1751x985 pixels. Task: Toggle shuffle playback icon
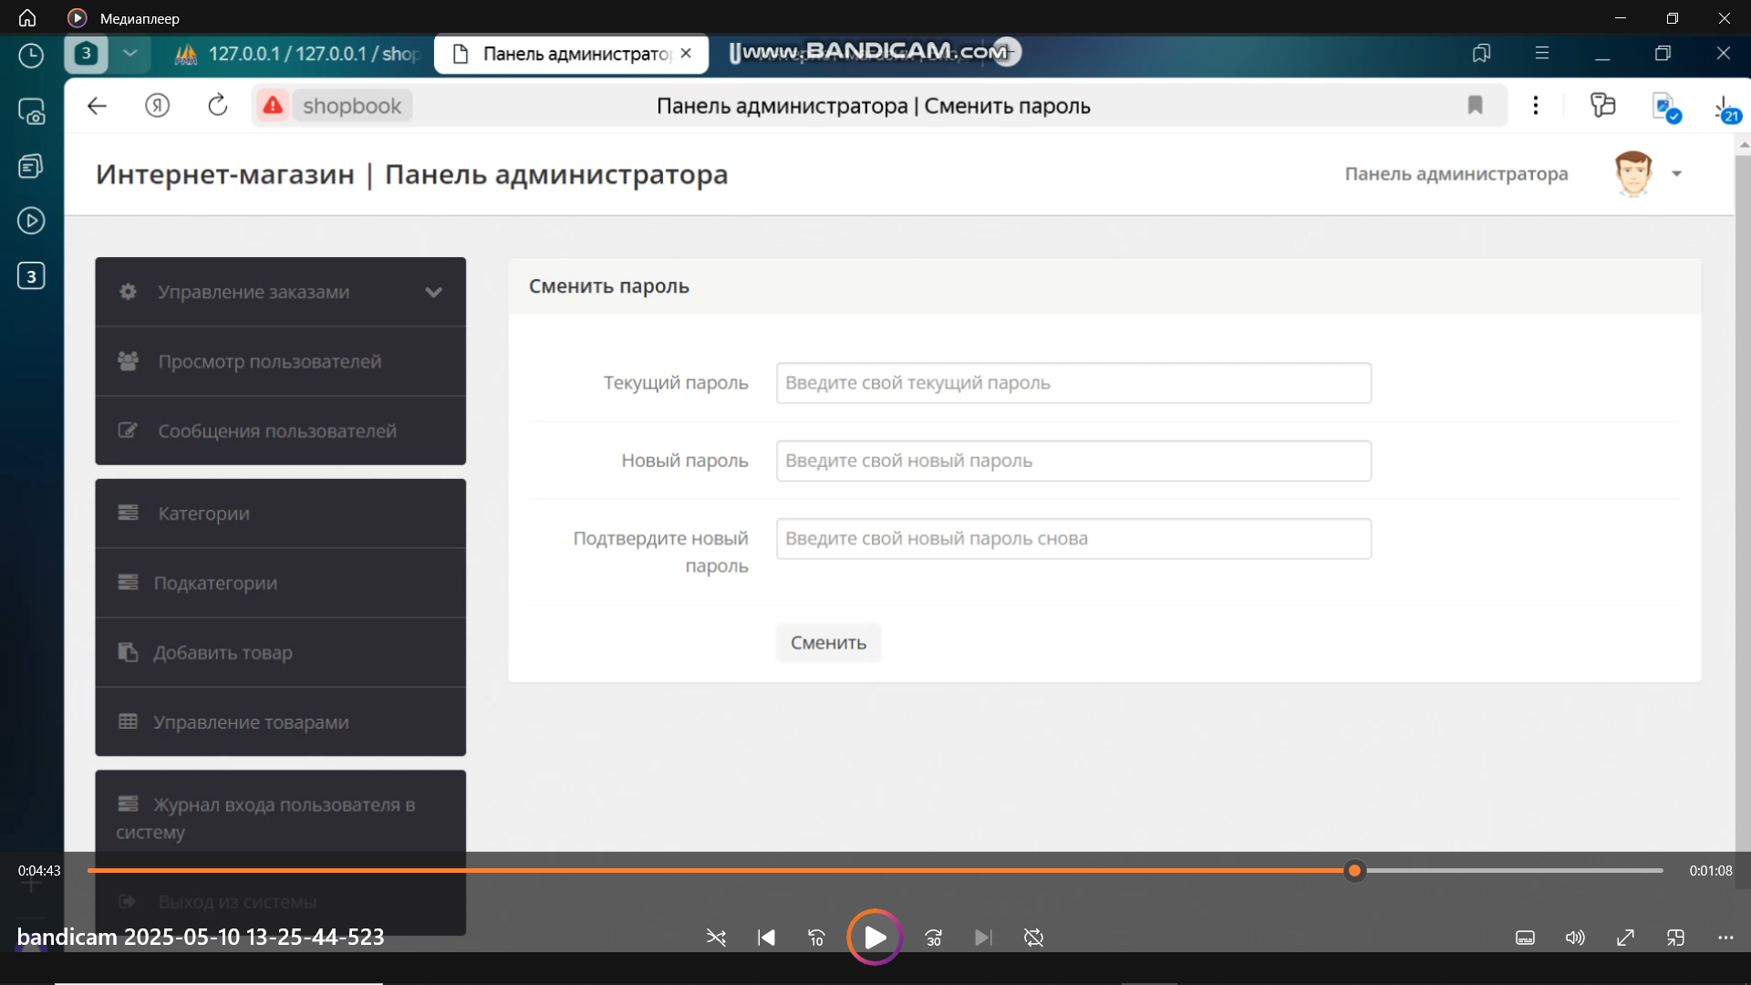click(716, 938)
